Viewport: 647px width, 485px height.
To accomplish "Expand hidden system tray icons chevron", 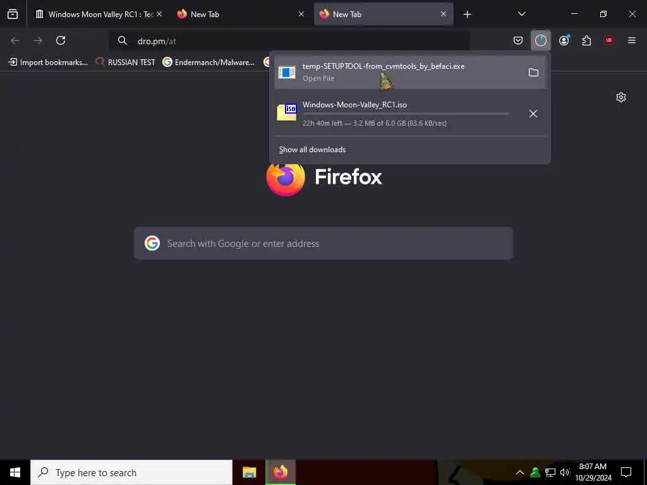I will 520,472.
